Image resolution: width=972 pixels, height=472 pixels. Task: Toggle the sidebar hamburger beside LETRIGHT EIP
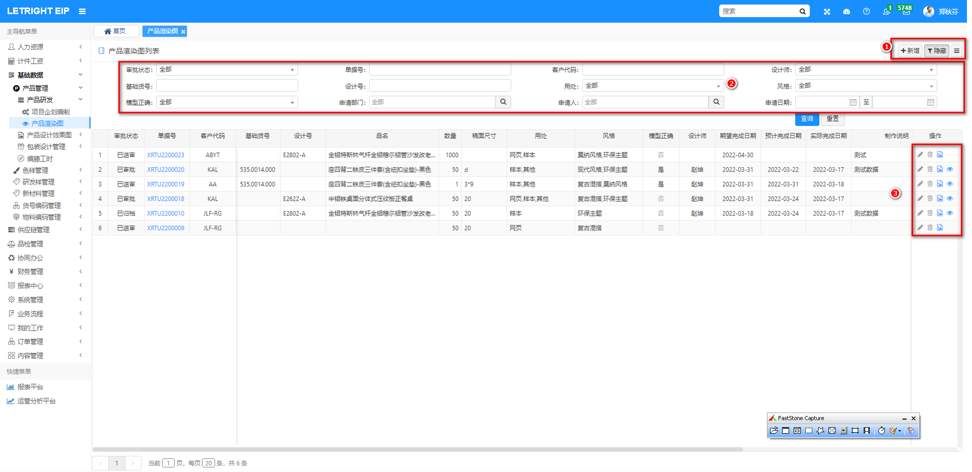tap(82, 12)
